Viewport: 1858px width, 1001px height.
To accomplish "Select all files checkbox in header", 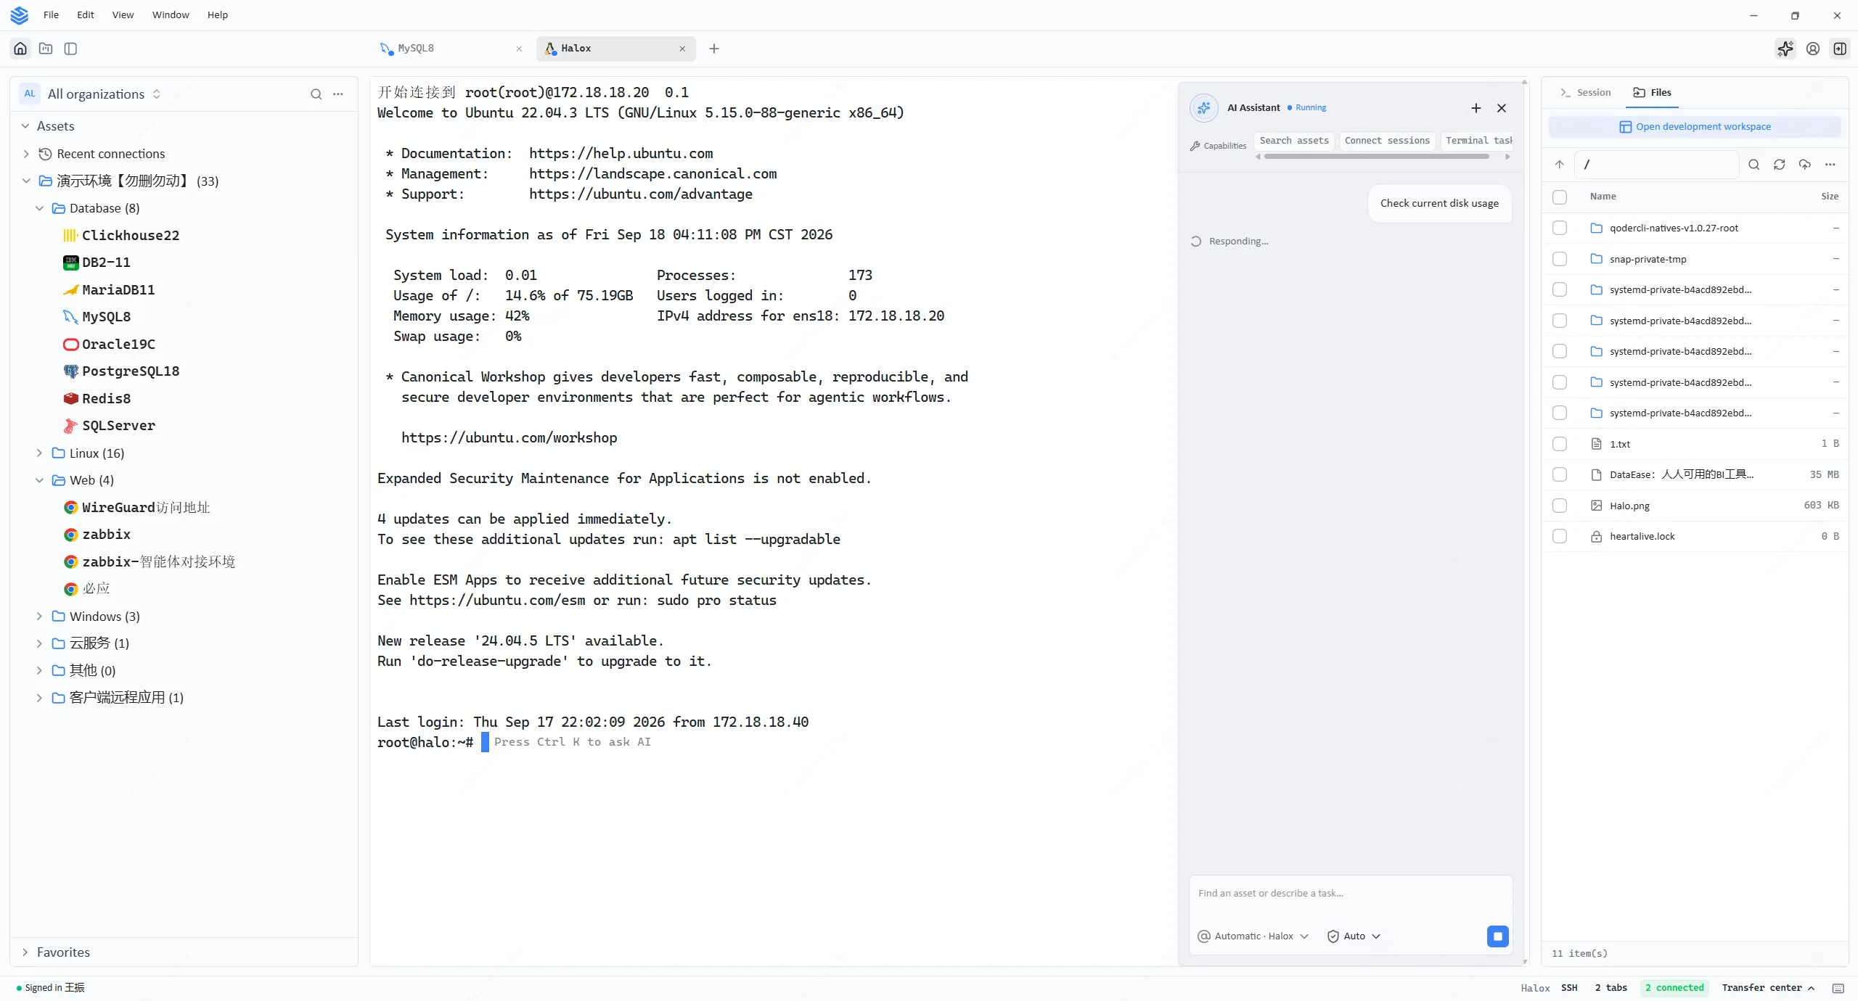I will [1560, 197].
